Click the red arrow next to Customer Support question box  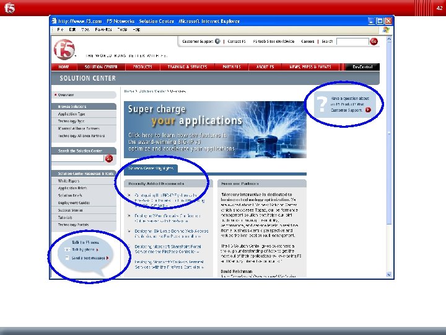[x=368, y=110]
